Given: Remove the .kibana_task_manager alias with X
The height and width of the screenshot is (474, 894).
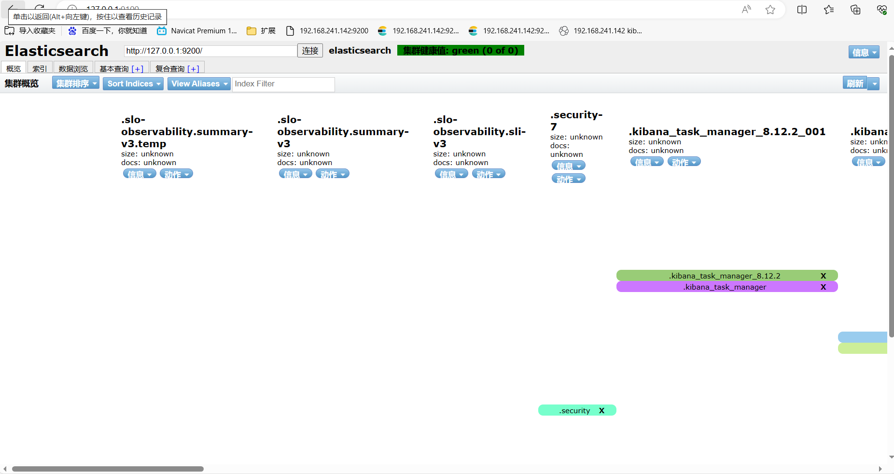Looking at the screenshot, I should pyautogui.click(x=824, y=287).
